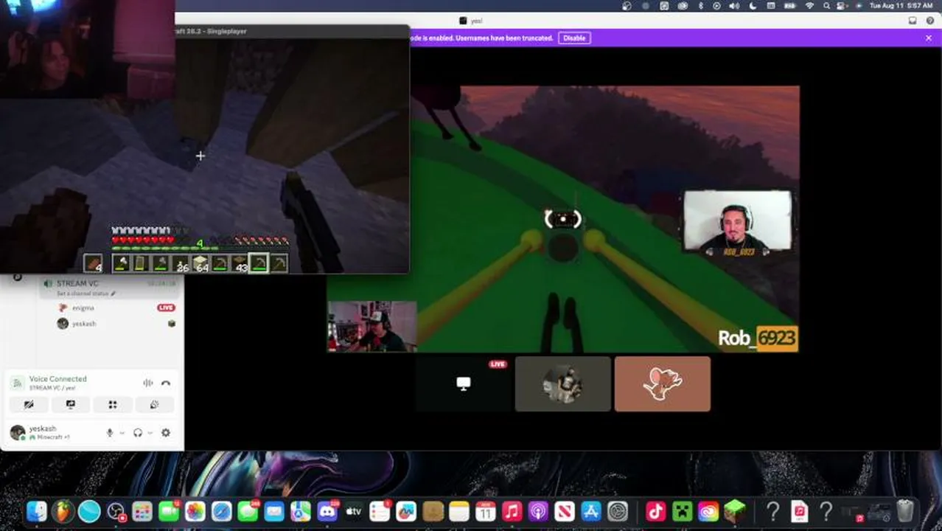Open FaceTime from the Dock

[169, 511]
